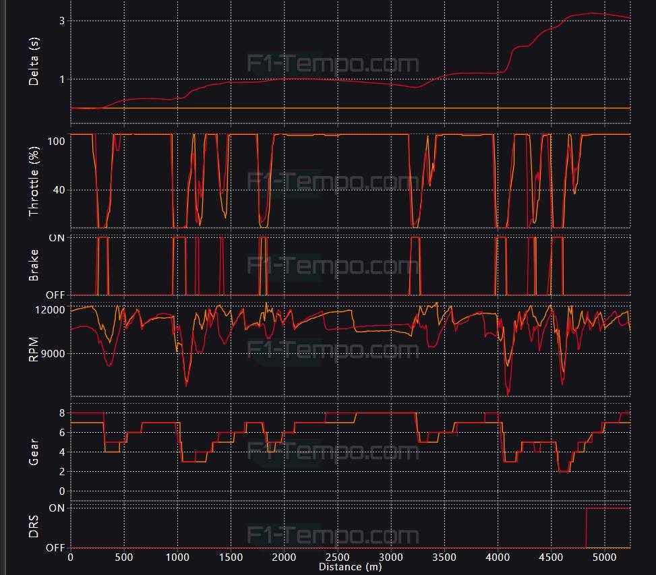Click the Delta (s) axis title
Screen dimensions: 656x575
pos(34,61)
